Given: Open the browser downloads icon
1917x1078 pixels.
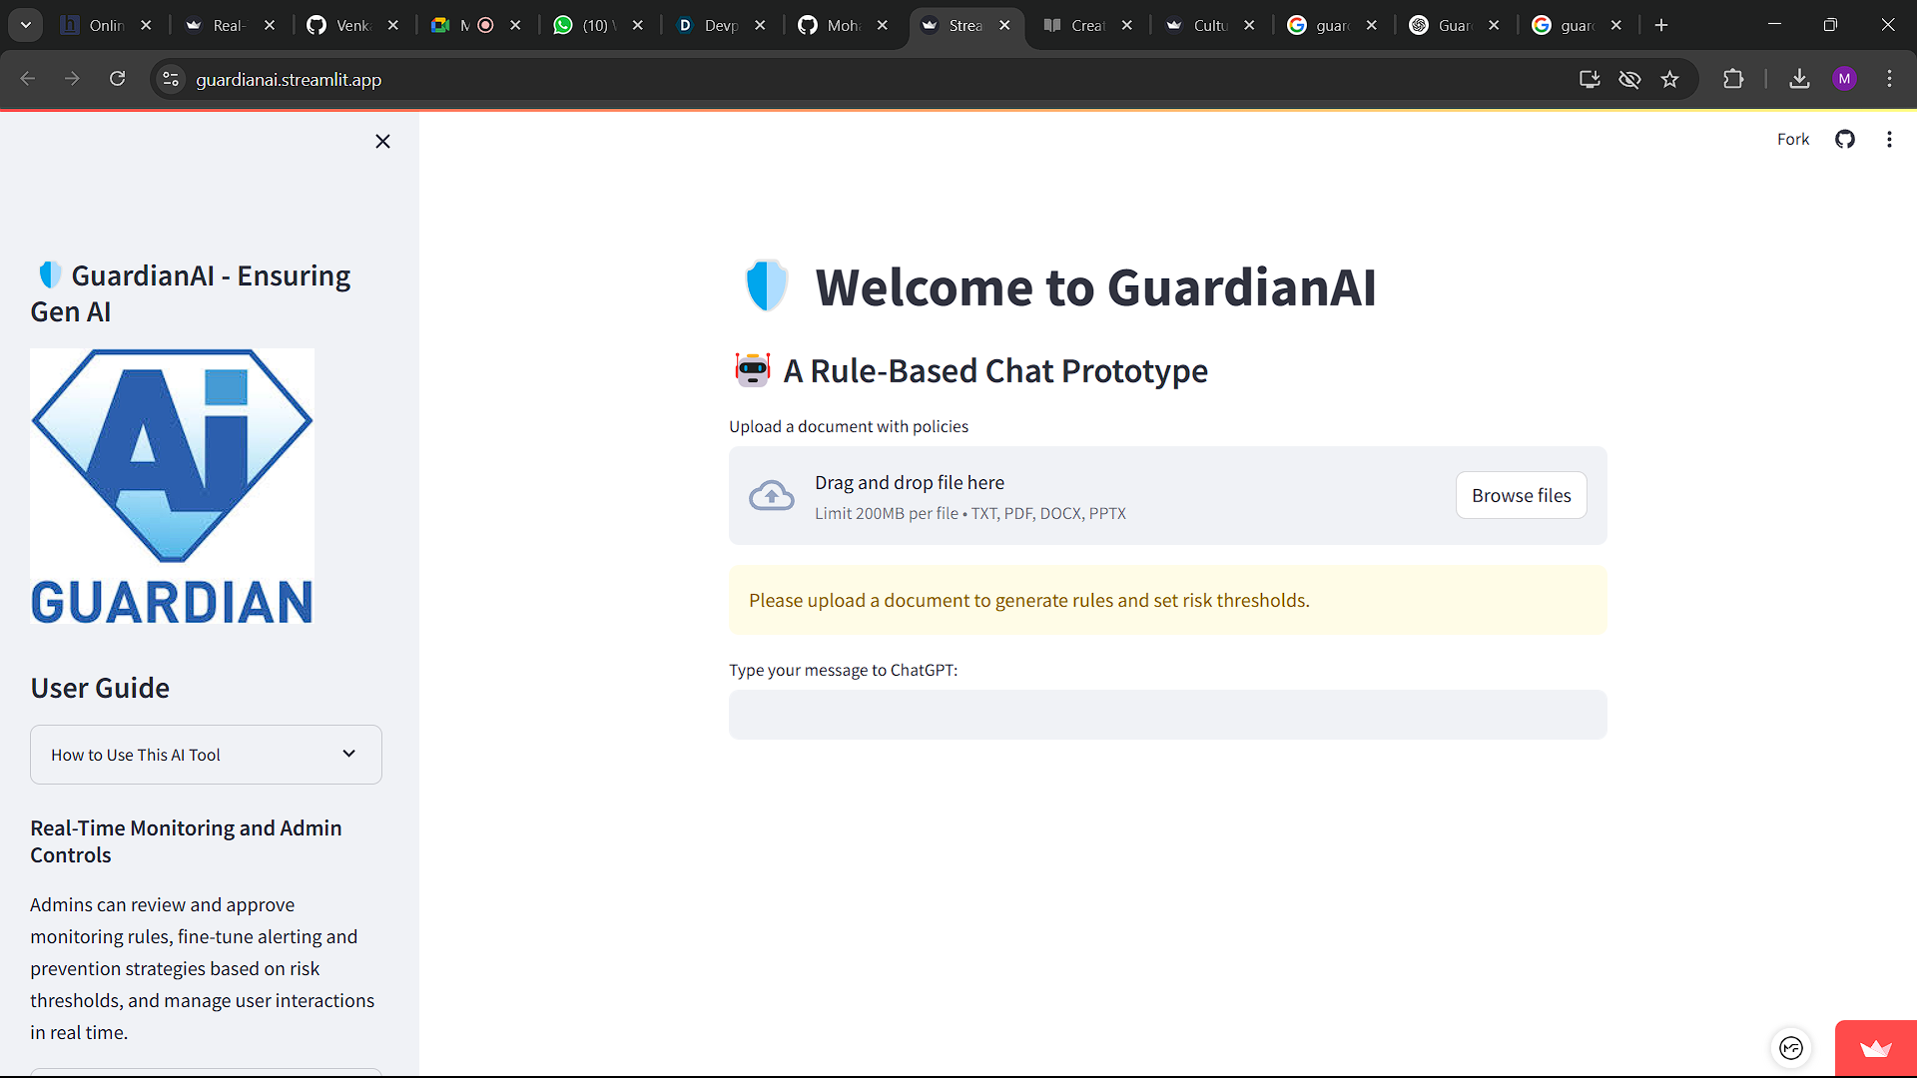Looking at the screenshot, I should click(1799, 80).
